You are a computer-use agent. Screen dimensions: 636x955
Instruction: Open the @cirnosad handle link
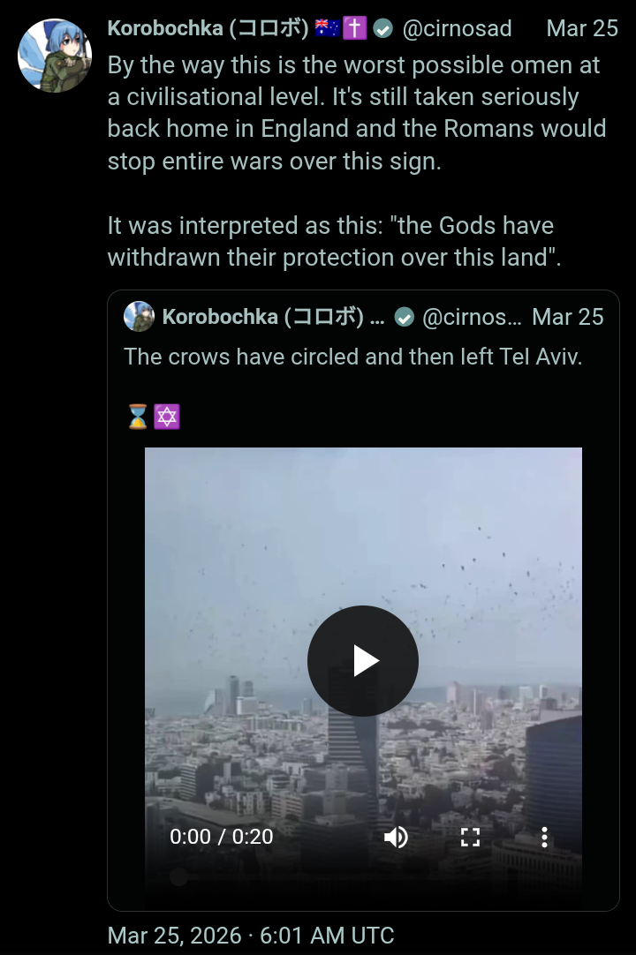click(x=457, y=28)
